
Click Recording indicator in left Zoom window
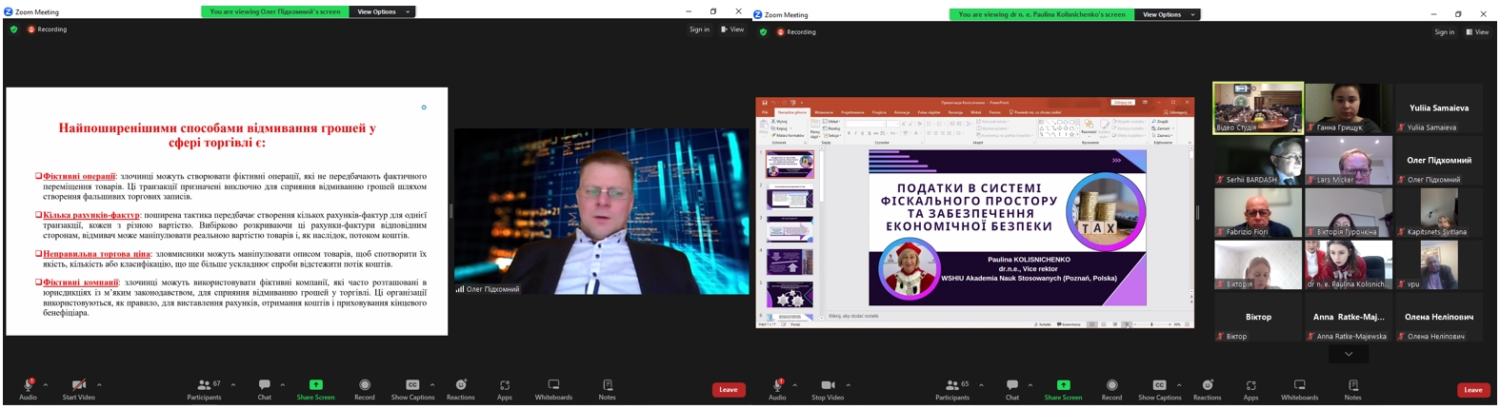click(x=48, y=29)
